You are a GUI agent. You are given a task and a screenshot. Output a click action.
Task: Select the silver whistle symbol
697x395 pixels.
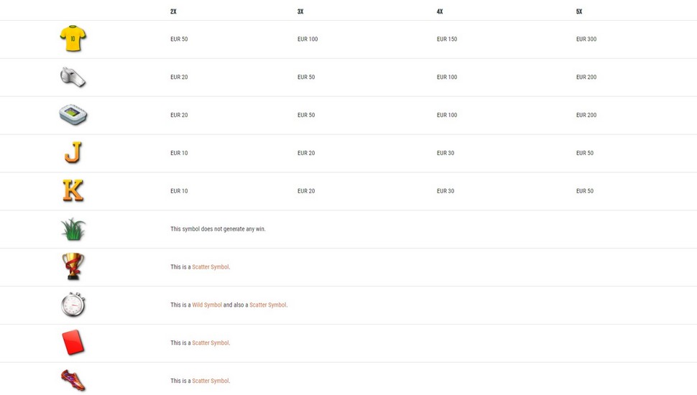(x=73, y=77)
